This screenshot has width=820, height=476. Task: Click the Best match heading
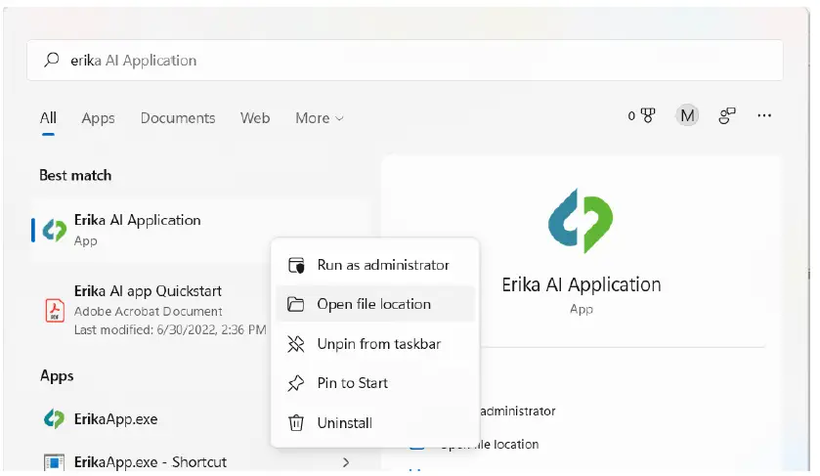pyautogui.click(x=75, y=175)
